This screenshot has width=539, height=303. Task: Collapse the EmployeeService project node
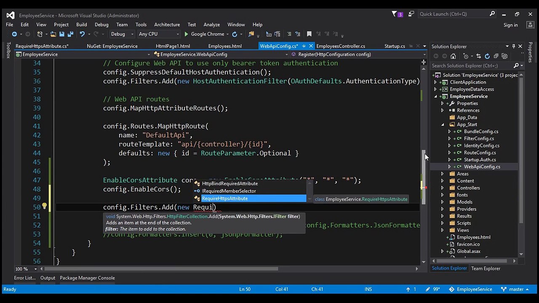[435, 96]
